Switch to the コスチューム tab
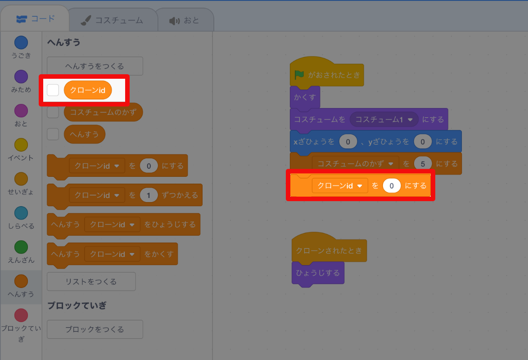This screenshot has width=528, height=360. (113, 19)
